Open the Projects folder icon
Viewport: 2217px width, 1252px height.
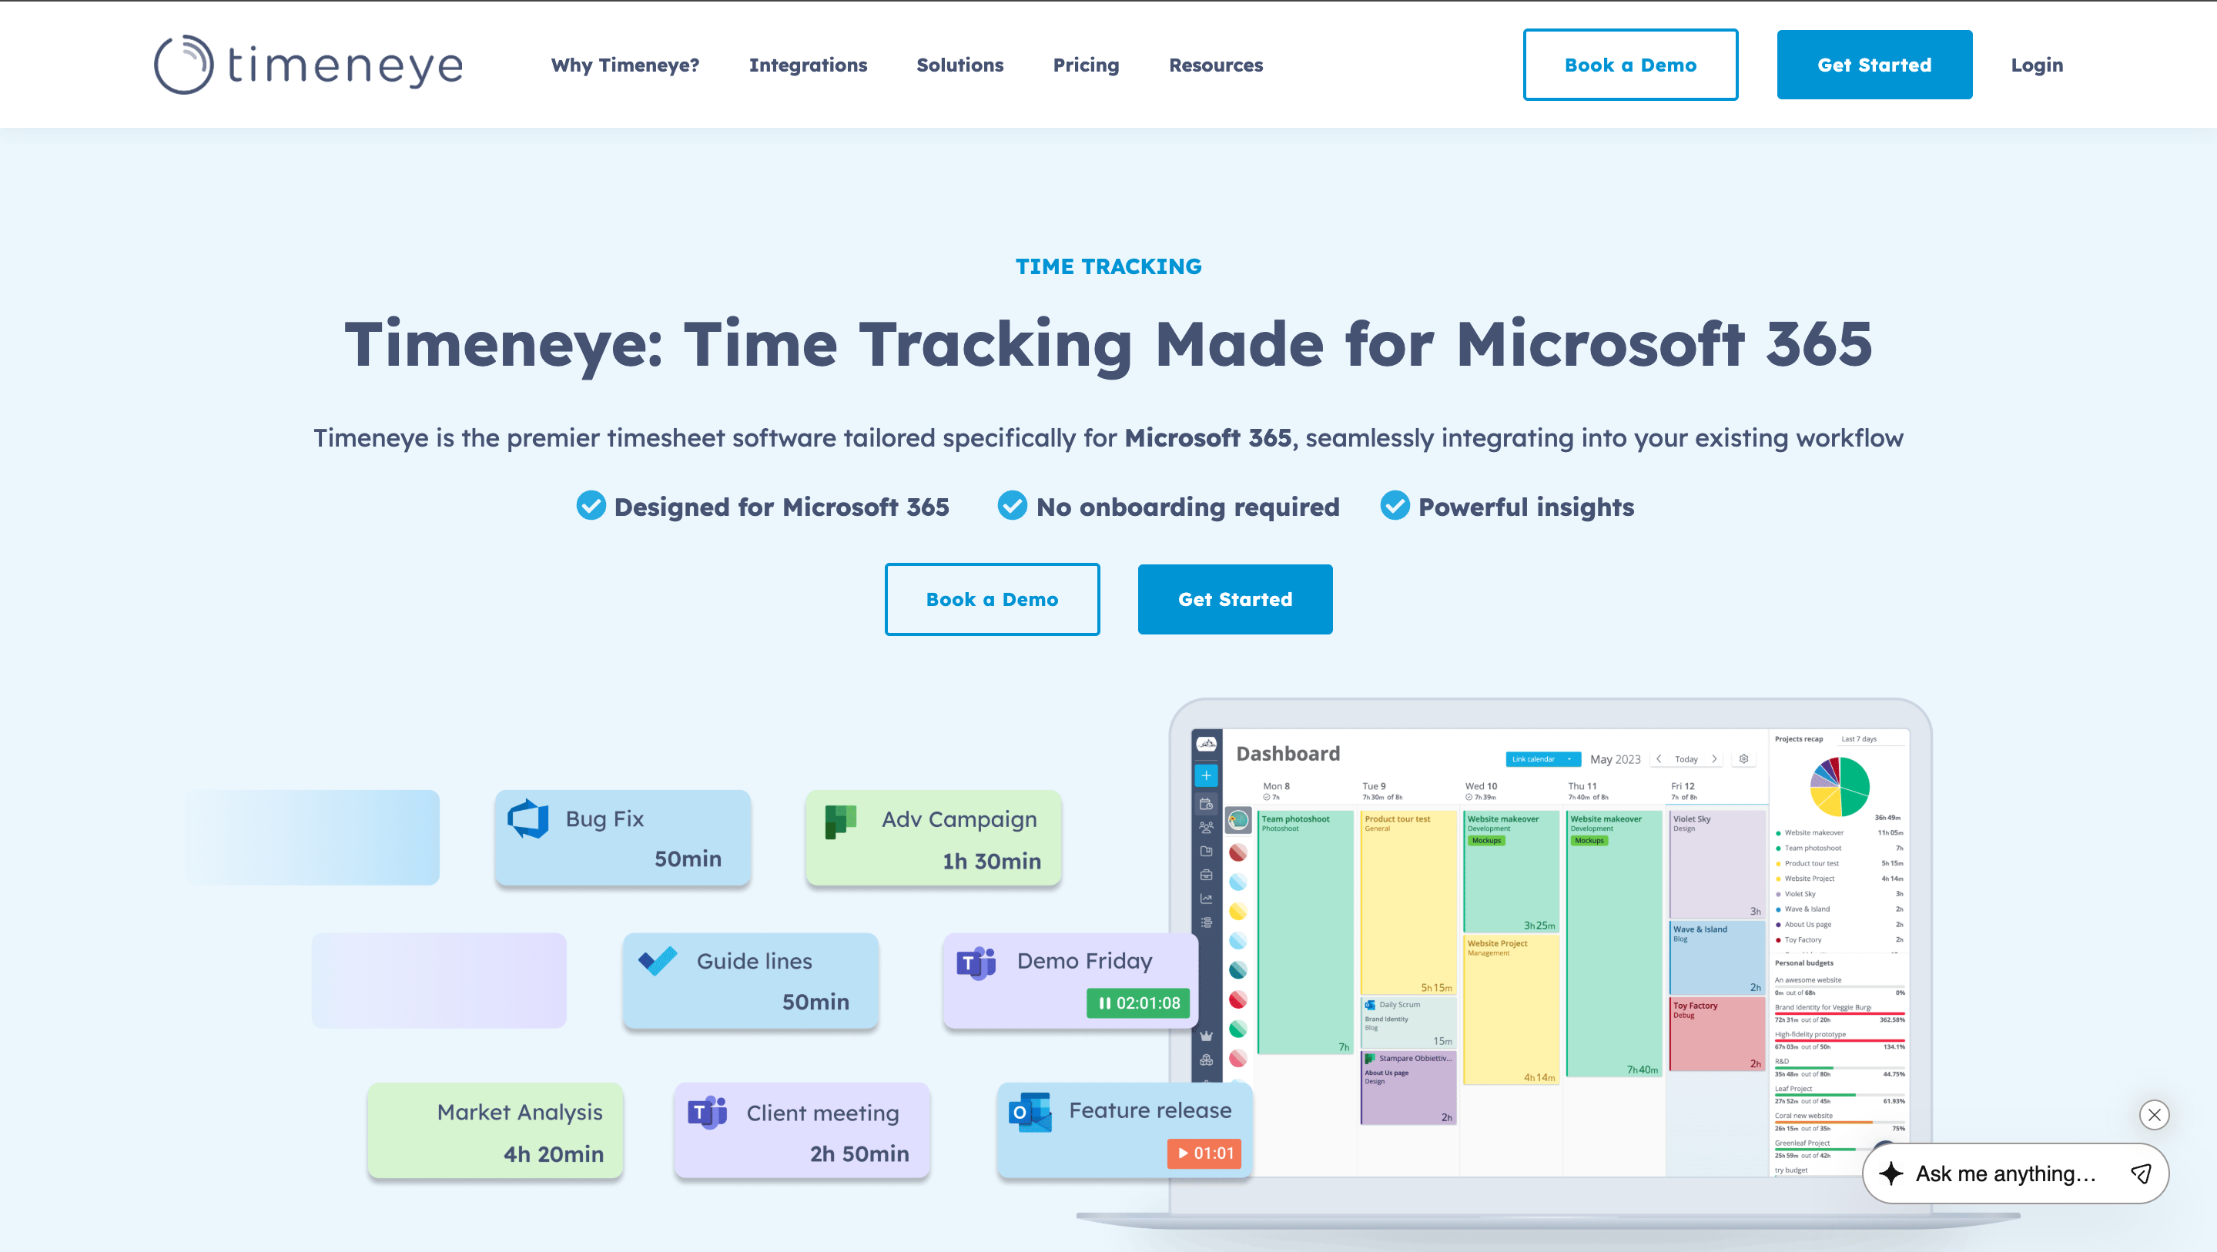point(1207,849)
